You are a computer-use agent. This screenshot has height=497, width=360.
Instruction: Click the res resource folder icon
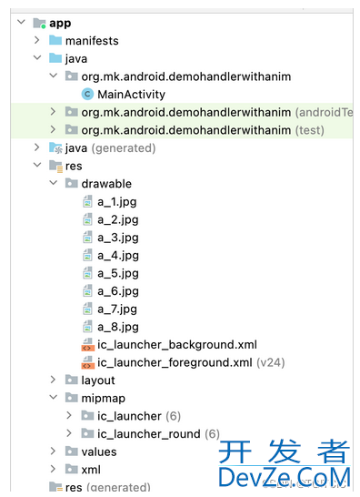[x=56, y=166]
